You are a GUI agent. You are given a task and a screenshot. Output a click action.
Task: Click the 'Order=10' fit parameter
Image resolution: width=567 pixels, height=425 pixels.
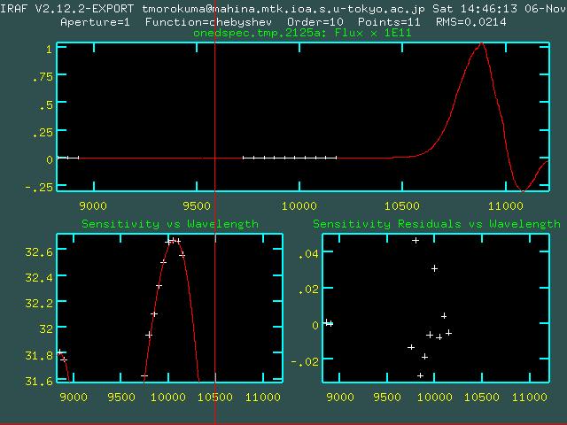click(315, 22)
